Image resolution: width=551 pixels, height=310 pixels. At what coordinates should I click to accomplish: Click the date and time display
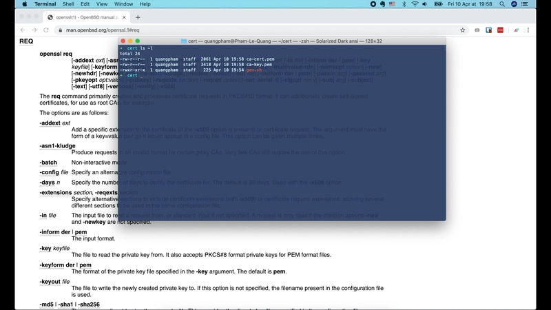coord(470,4)
